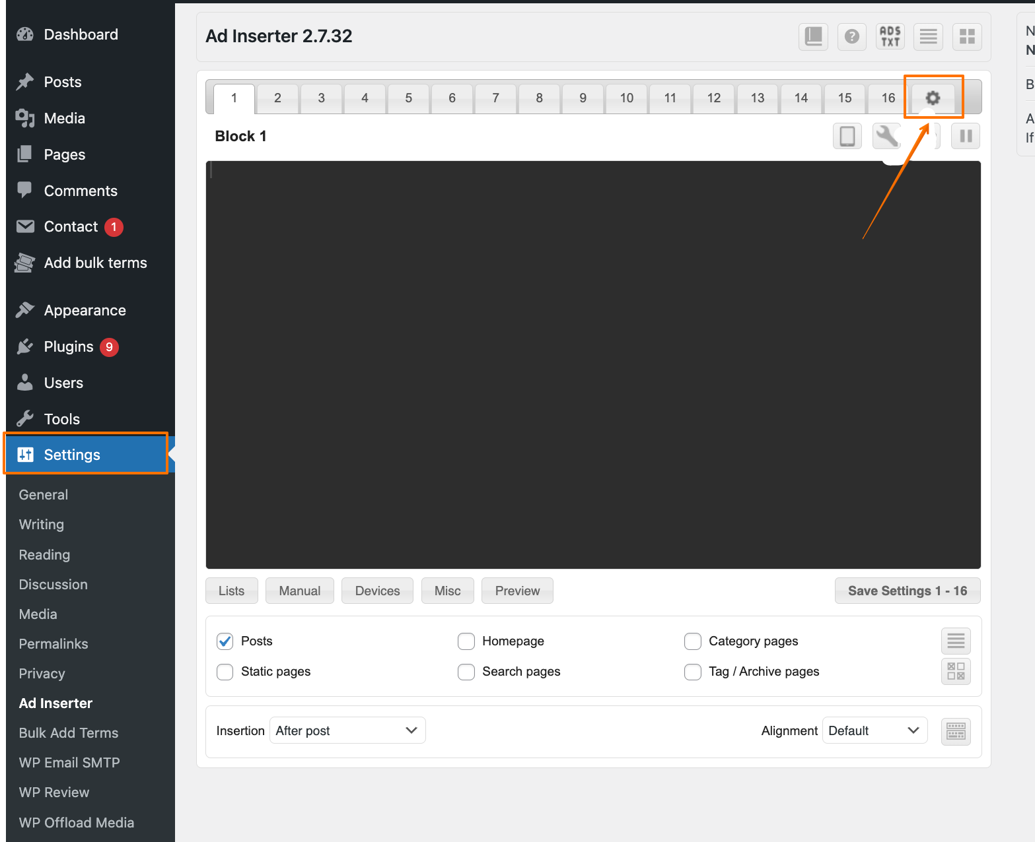Open the Misc options button

tap(447, 591)
